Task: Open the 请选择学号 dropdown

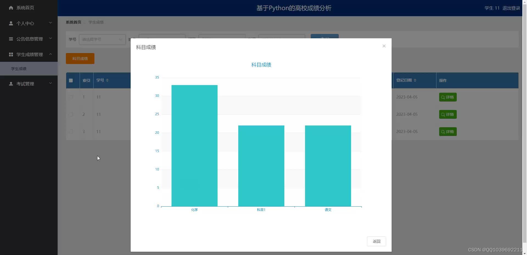Action: 102,39
